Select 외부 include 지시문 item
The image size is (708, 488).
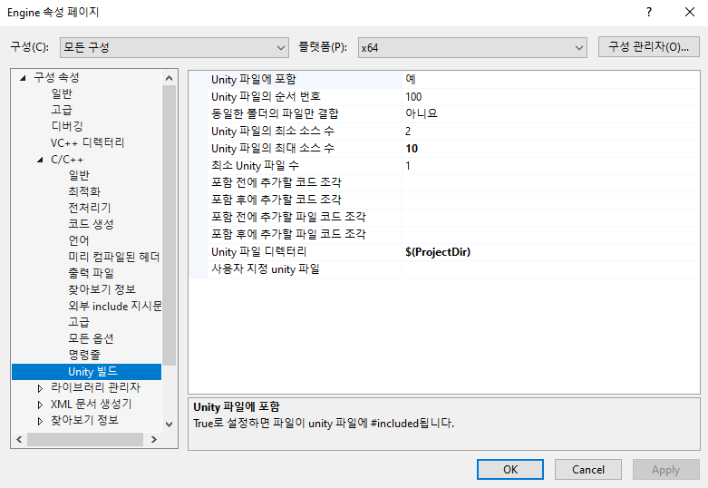pos(115,306)
